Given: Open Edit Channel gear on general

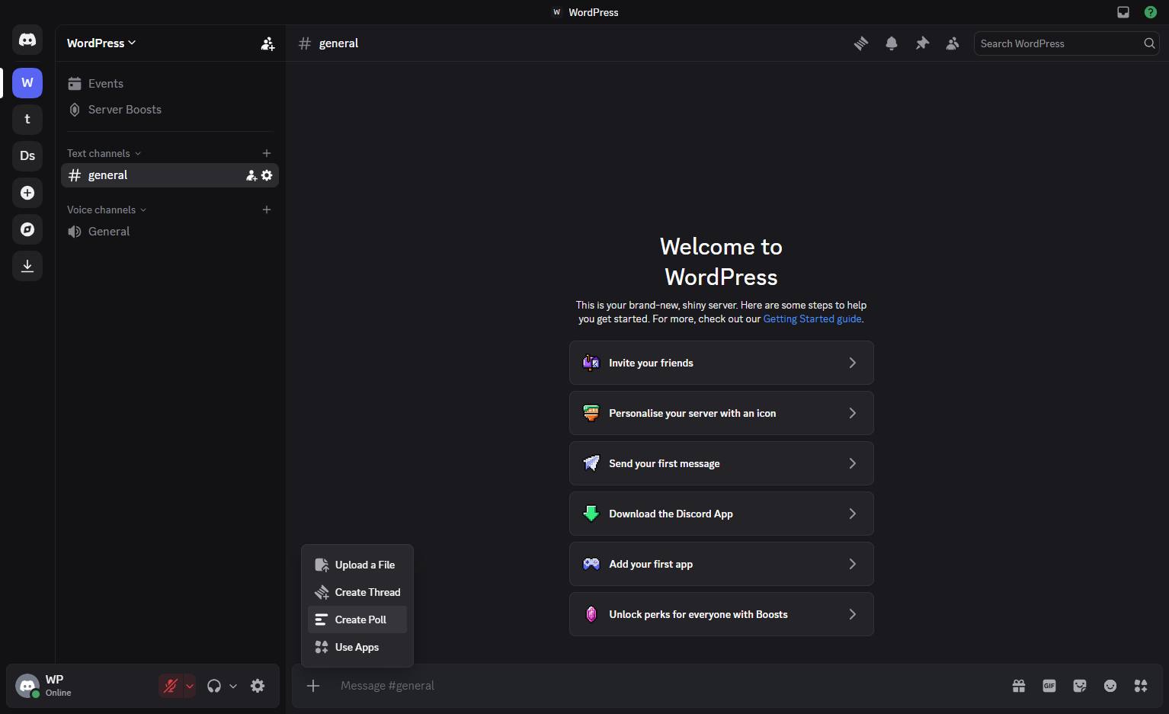Looking at the screenshot, I should 267,175.
